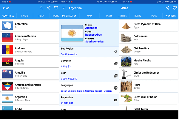Image resolution: width=179 pixels, height=119 pixels.
Task: Tap the Argentina flag in the countries list
Action: pos(7,98)
